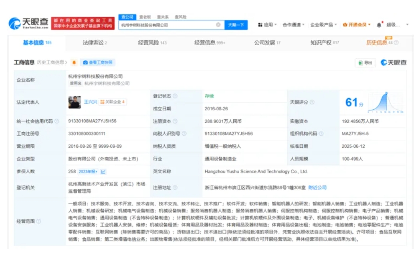This screenshot has height=257, width=420.
Task: Expand 历史工商信息 chevron link
Action: tap(52, 62)
